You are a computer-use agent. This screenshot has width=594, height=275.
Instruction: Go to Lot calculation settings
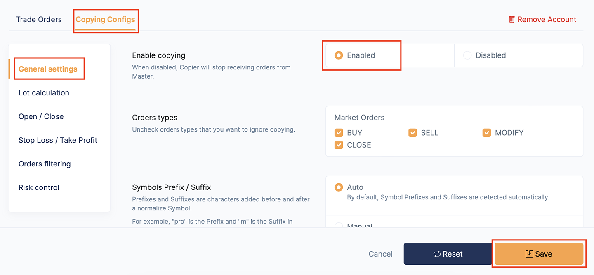point(44,92)
